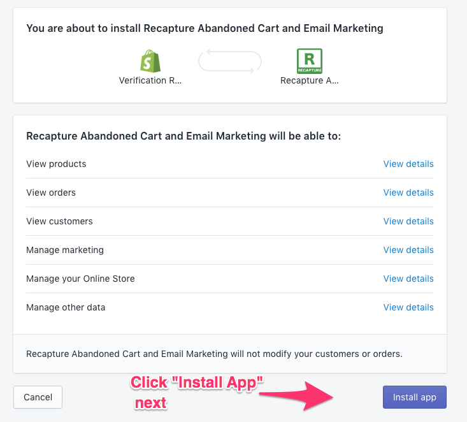Screen dimensions: 467x422
Task: Open View details for View customers
Action: 408,221
